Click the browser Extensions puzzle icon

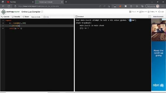[131, 6]
